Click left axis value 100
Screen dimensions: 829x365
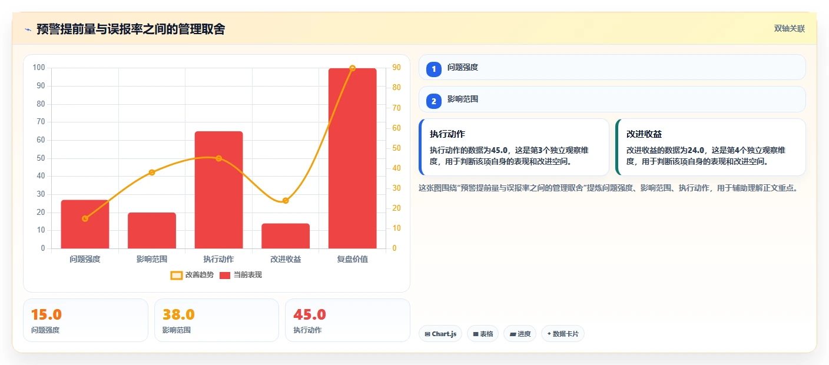pos(39,68)
